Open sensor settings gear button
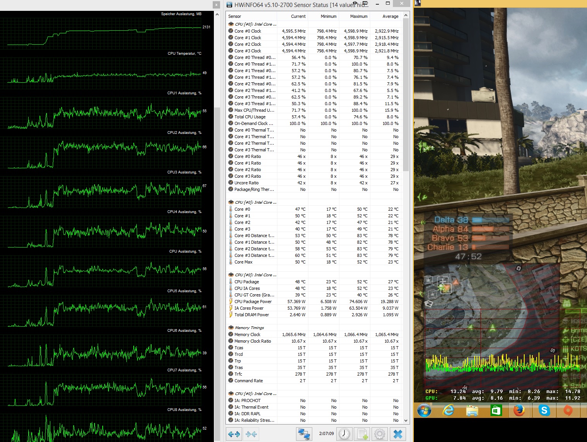587x442 pixels. pyautogui.click(x=380, y=434)
